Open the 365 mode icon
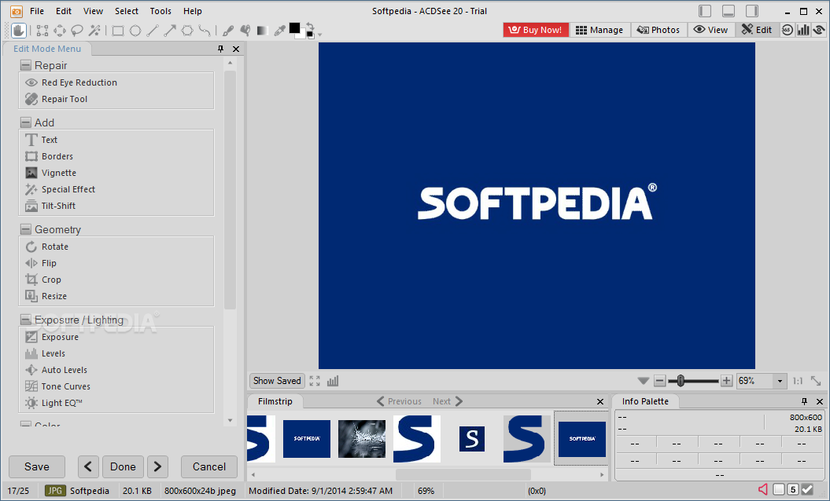The width and height of the screenshot is (830, 501). 788,30
